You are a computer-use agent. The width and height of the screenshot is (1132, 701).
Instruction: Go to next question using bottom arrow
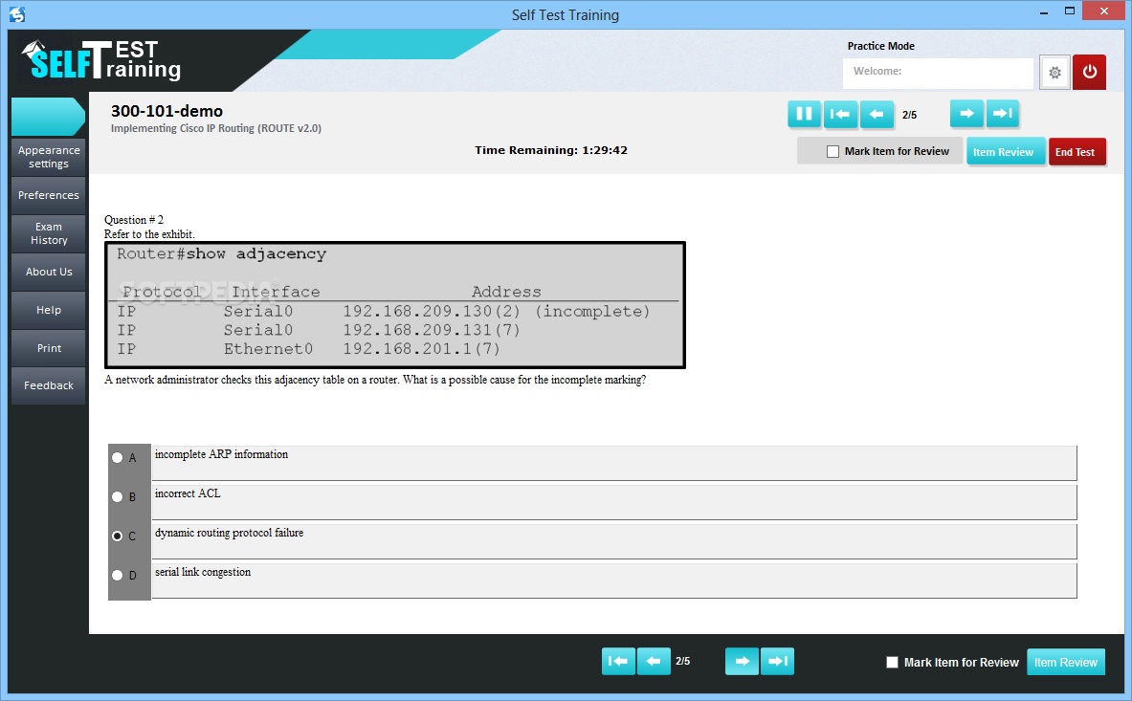tap(742, 662)
